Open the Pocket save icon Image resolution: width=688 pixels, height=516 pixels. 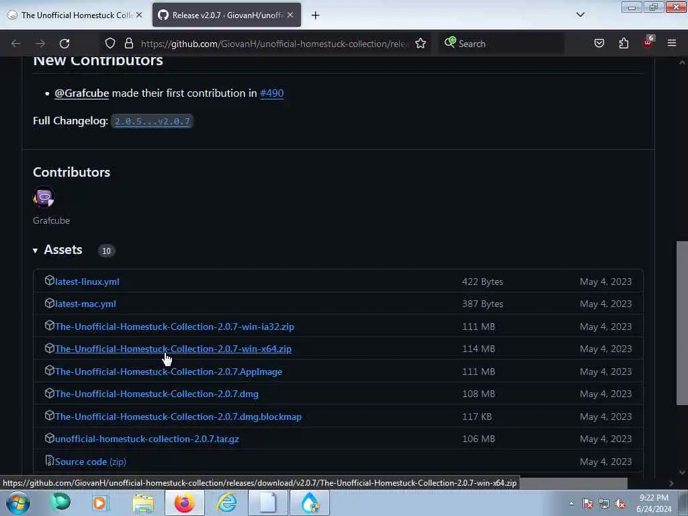coord(599,44)
